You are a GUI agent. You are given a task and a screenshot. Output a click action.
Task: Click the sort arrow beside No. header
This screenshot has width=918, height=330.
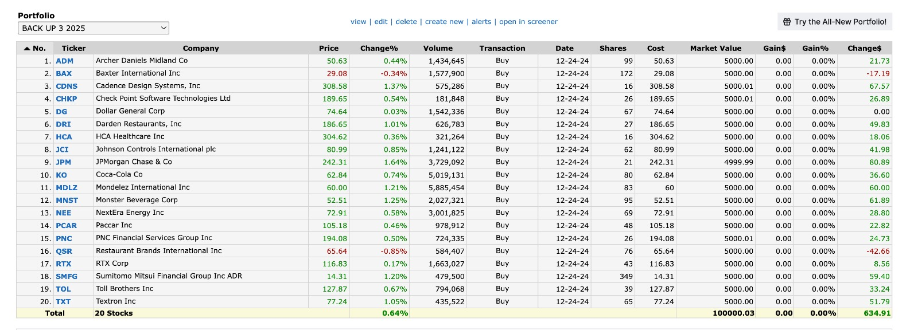click(x=26, y=49)
